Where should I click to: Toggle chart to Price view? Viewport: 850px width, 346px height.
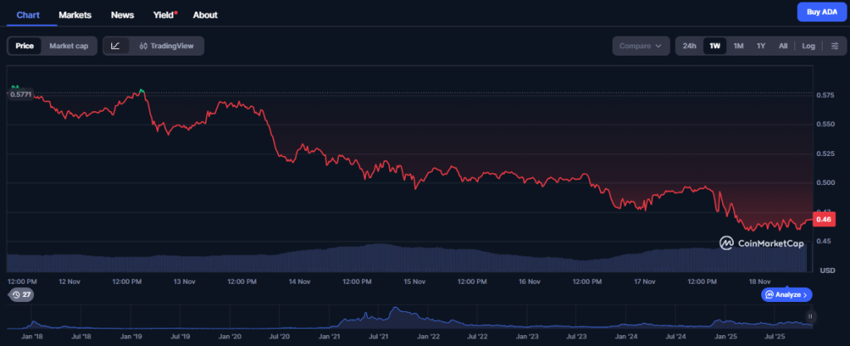25,46
